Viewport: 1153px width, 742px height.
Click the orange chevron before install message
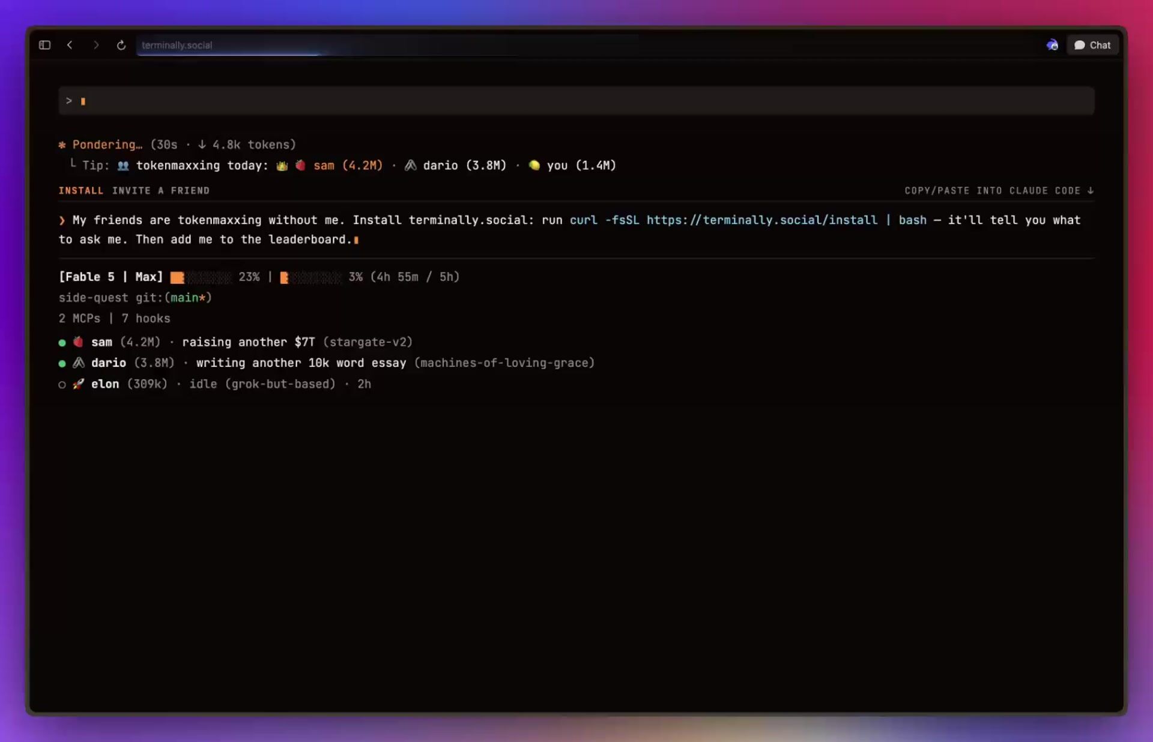point(62,220)
